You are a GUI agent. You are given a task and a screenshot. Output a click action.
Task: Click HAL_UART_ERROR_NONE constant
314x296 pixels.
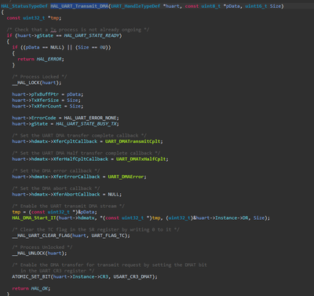click(90, 118)
